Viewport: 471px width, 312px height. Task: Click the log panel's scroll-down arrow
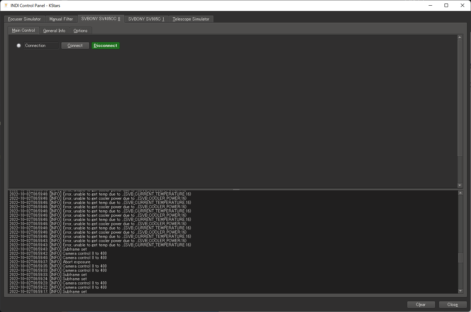tap(460, 291)
